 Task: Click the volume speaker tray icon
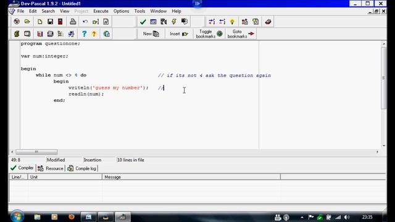click(347, 217)
